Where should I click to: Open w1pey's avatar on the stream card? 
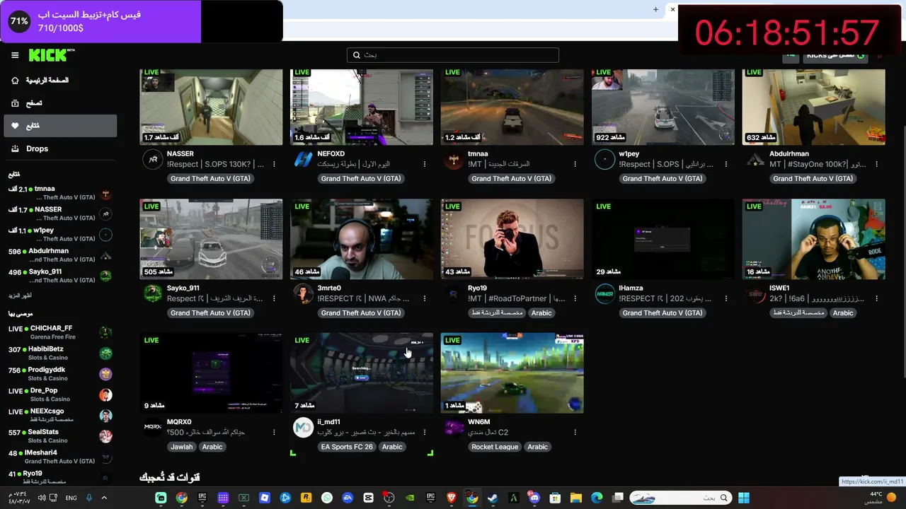pos(604,160)
